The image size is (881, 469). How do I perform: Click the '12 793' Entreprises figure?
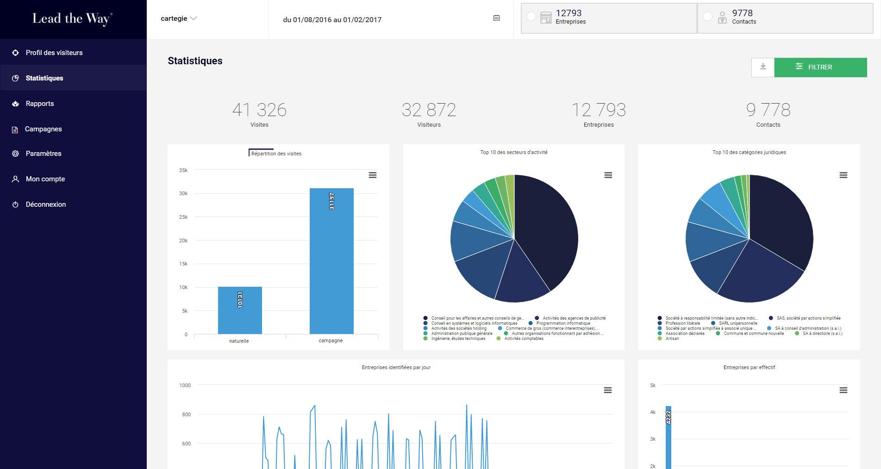tap(599, 110)
